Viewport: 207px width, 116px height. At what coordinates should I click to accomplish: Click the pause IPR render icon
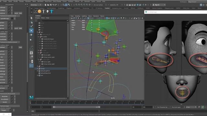pos(146,5)
